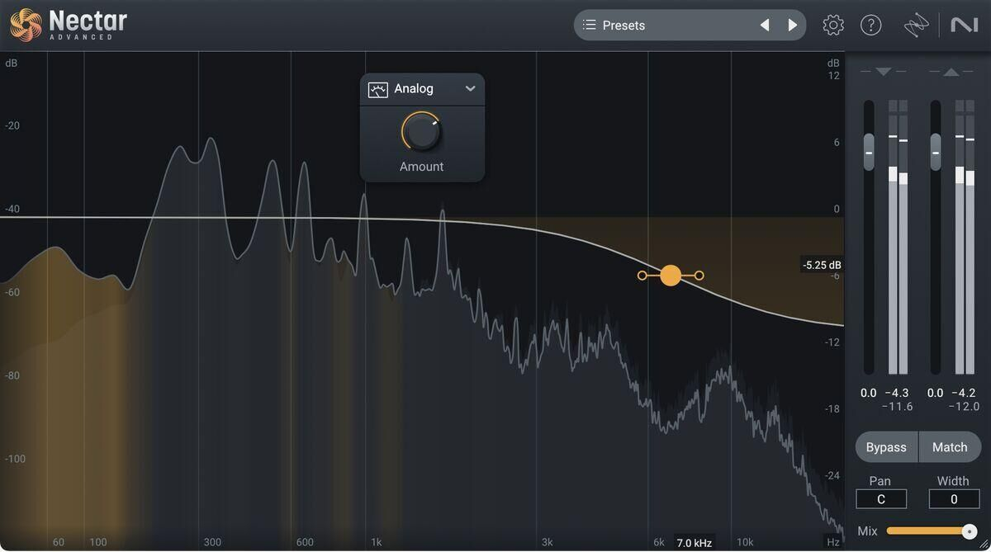The image size is (991, 552).
Task: Expand the Analog mode dropdown chevron
Action: pyautogui.click(x=470, y=89)
